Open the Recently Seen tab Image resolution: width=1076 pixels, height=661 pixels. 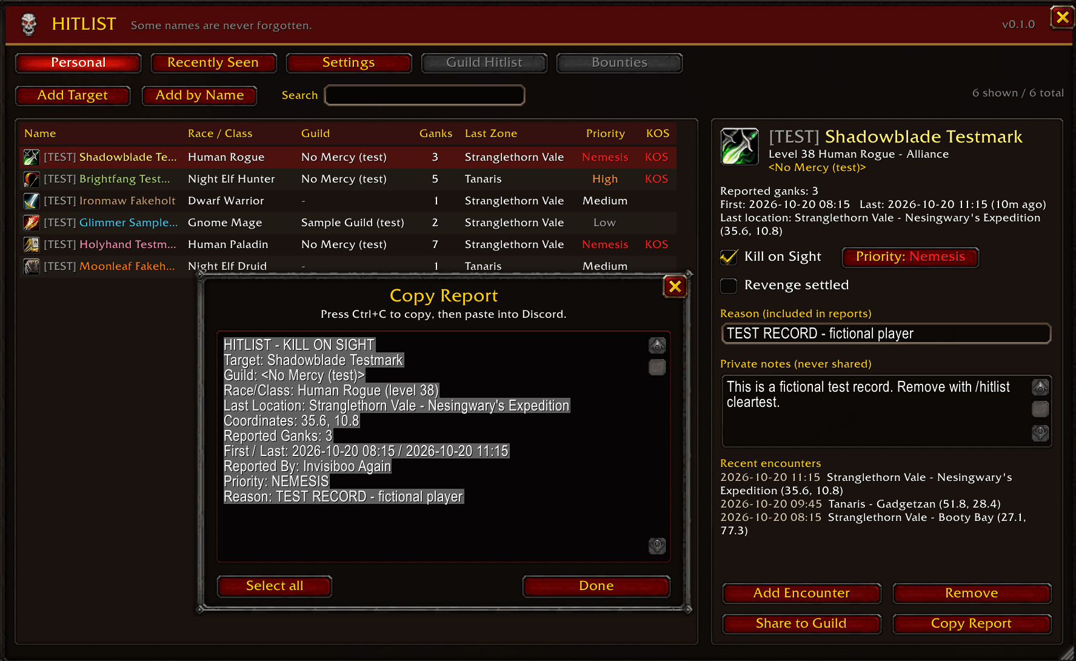coord(213,62)
